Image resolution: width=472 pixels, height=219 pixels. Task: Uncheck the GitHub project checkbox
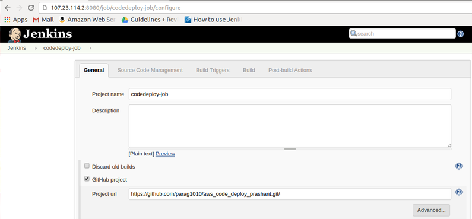pos(87,179)
